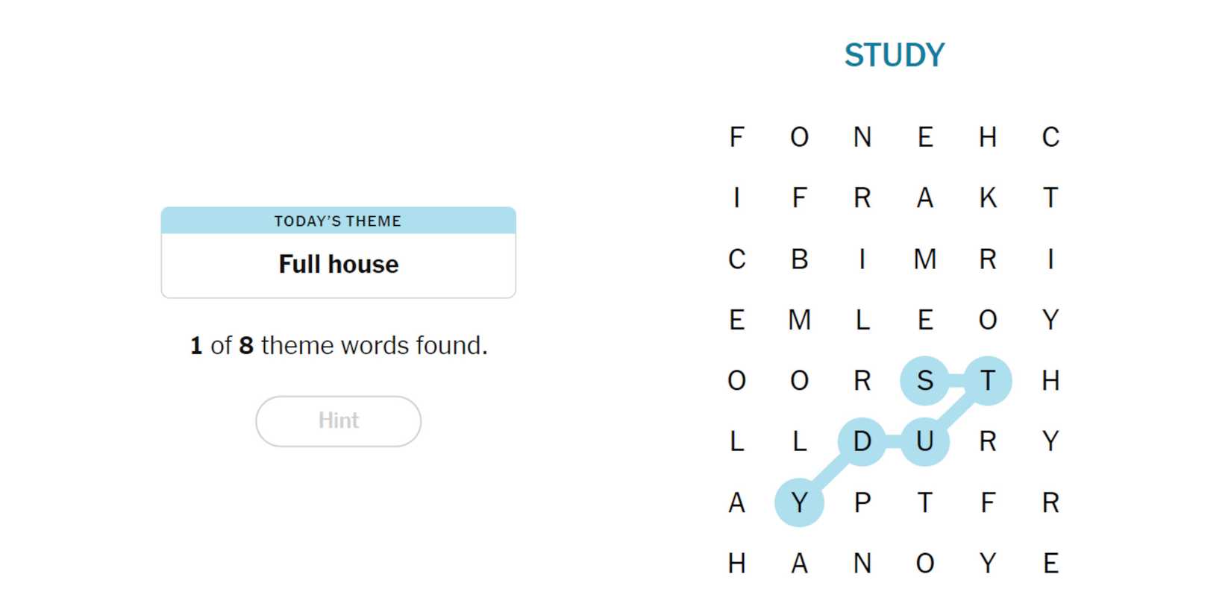Tap the F between T and R
This screenshot has width=1231, height=615.
click(987, 503)
